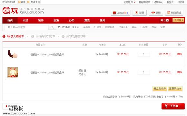Open rabbit lamp thumbnail of 商品18
Screen dimensions: 187x116
pyautogui.click(x=13, y=72)
